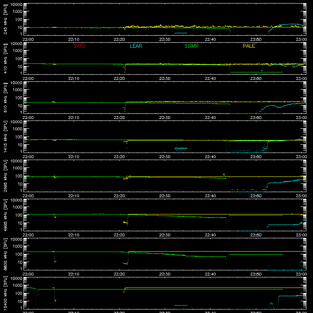Click the 22:30 tick under the 4995 MHz panel
Viewport: 313px width, 313px height.
pyautogui.click(x=165, y=235)
